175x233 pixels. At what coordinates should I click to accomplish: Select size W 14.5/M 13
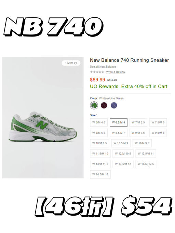(100, 174)
